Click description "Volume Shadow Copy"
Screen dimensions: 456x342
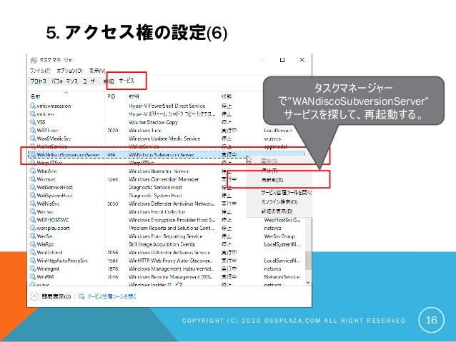(153, 122)
